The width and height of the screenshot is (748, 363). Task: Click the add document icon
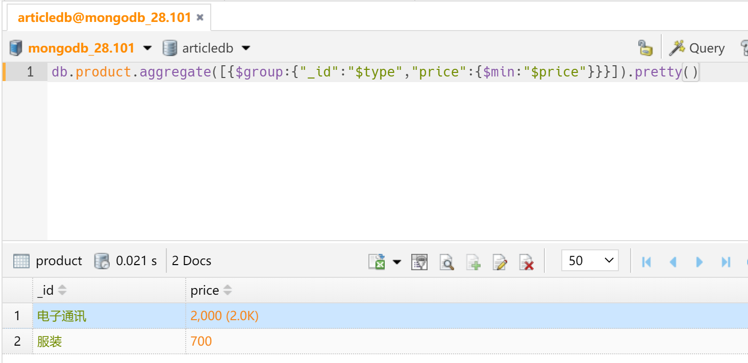pos(473,262)
